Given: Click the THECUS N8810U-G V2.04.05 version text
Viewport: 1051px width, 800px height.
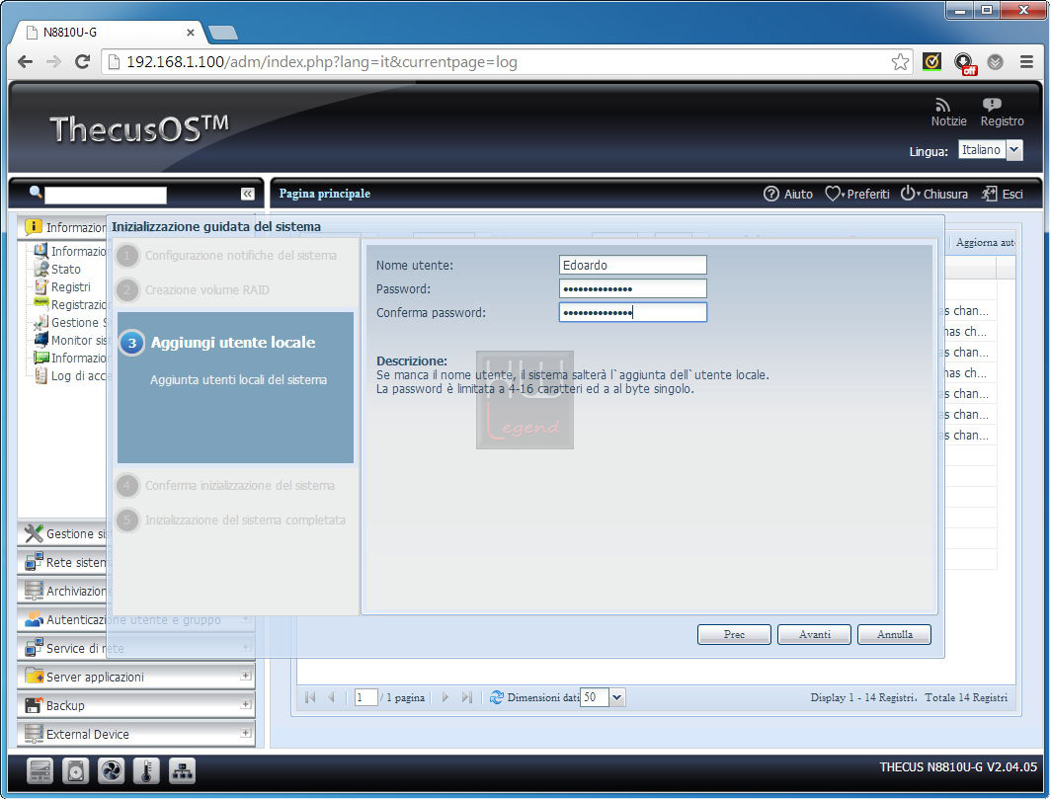Looking at the screenshot, I should (958, 767).
